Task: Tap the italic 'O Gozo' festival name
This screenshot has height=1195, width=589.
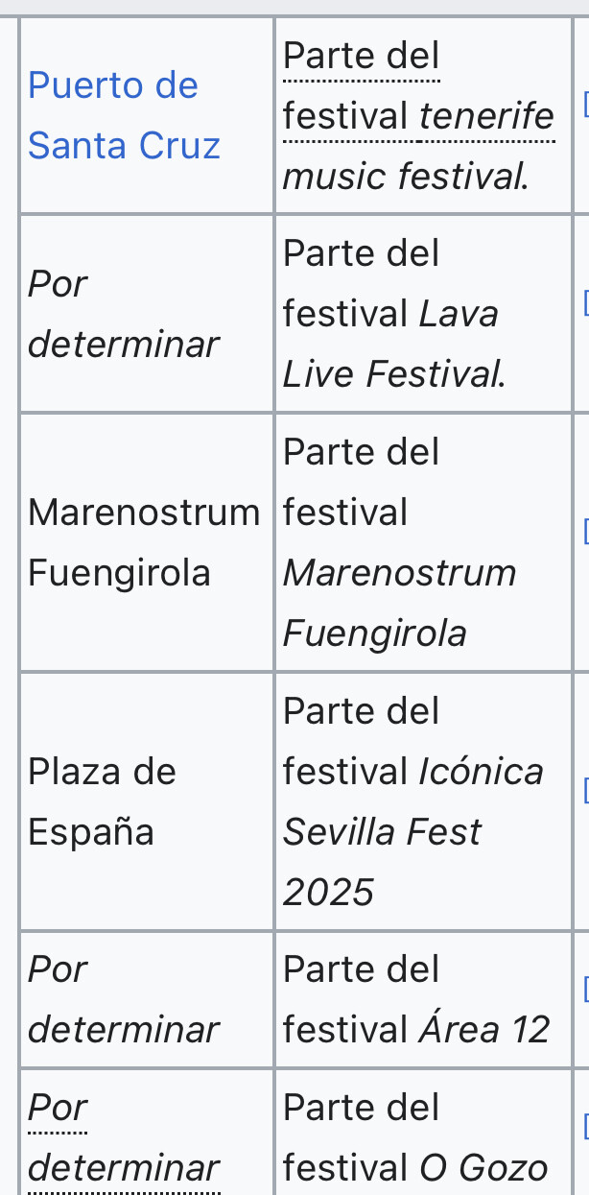Action: pyautogui.click(x=483, y=1168)
